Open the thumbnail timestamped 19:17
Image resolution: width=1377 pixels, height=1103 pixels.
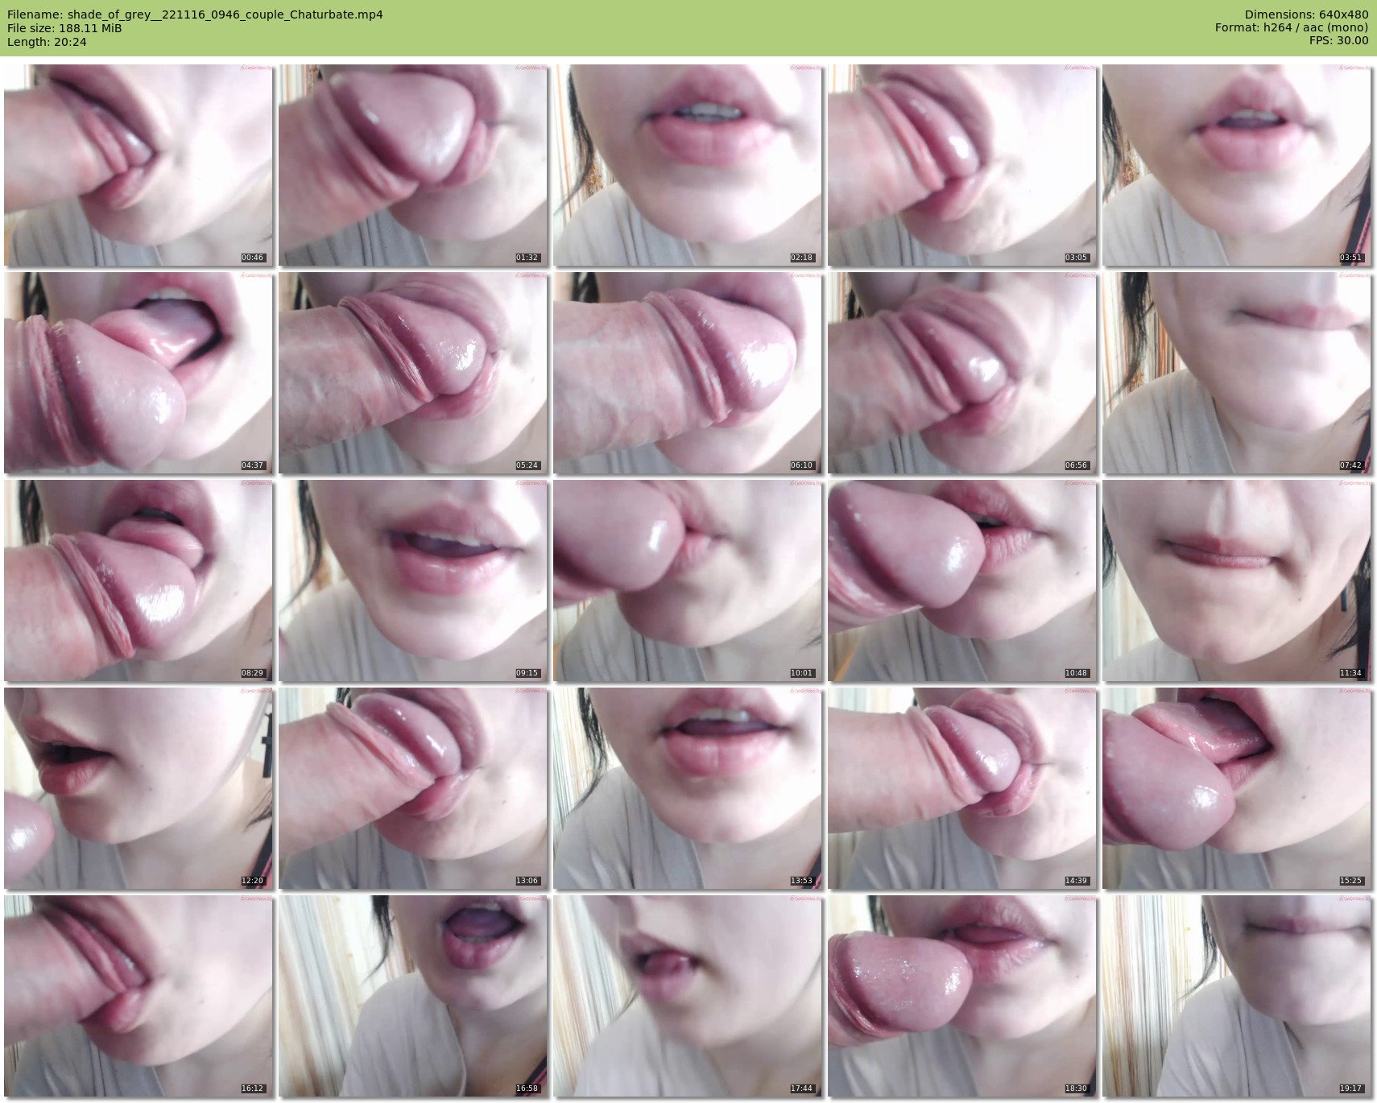[x=1237, y=996]
